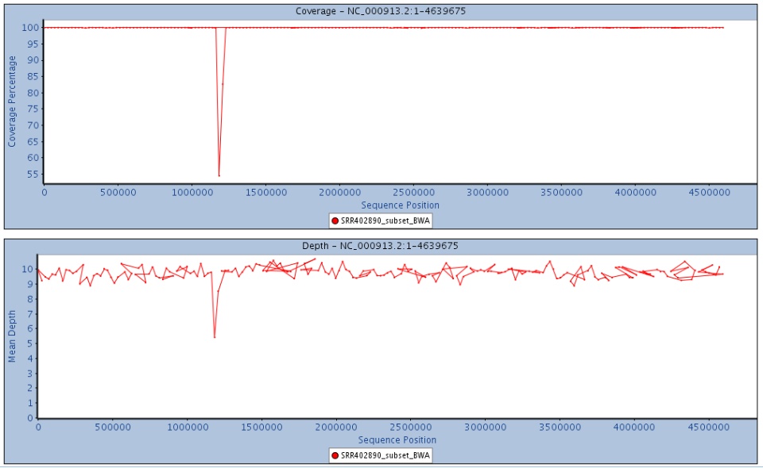Screen dimensions: 763x468
Task: Click the Depth chart title NC_000913.2:1-4639675
Action: (x=380, y=246)
